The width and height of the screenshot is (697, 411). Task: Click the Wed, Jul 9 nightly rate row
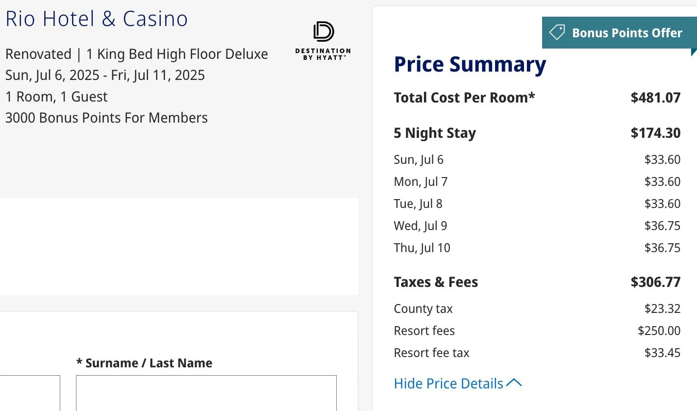[537, 226]
